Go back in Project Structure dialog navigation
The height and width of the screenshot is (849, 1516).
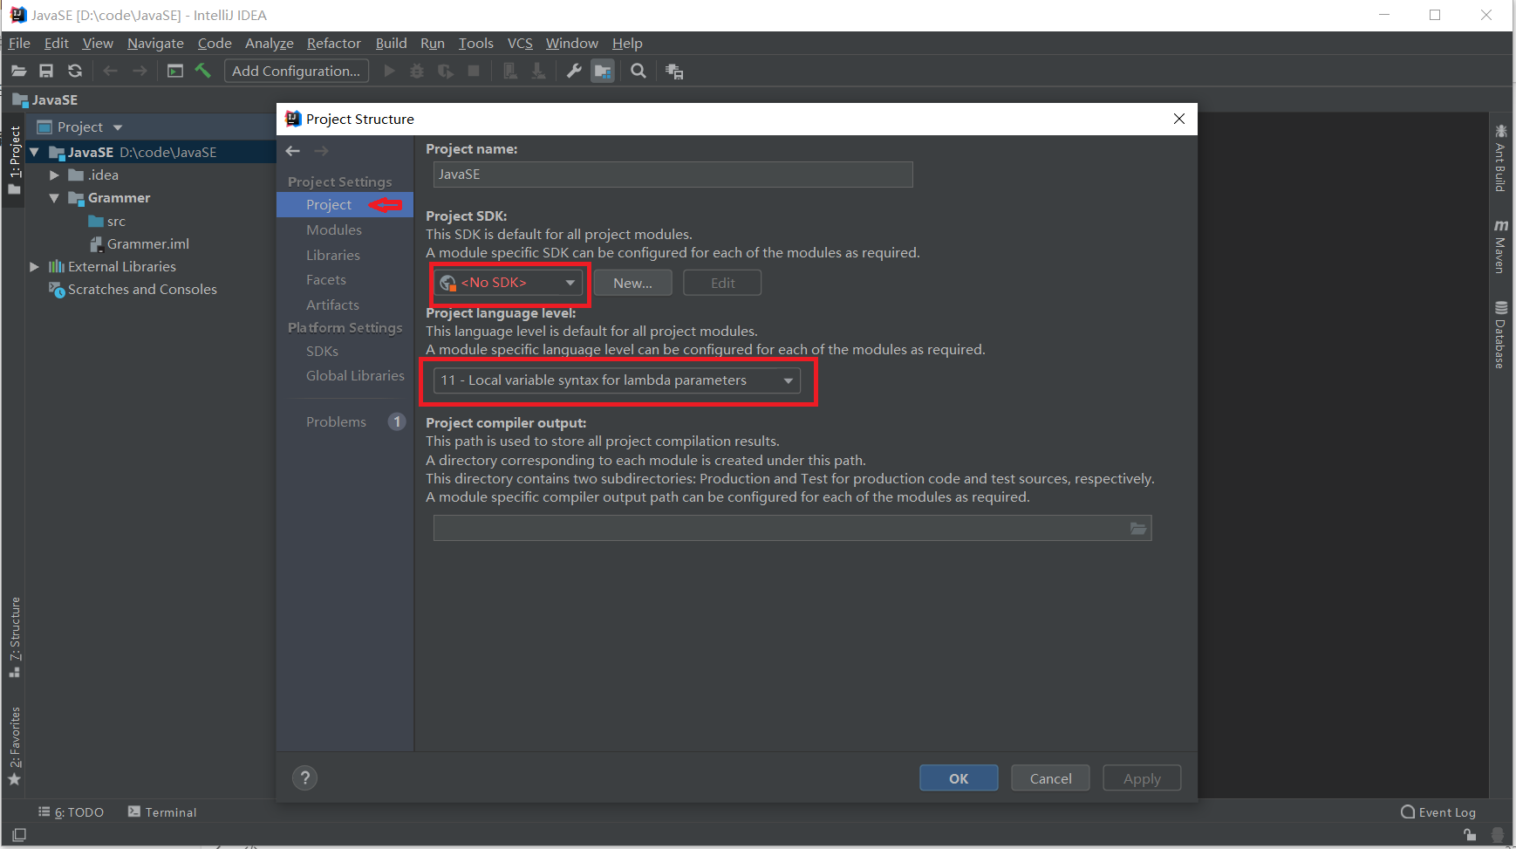(293, 151)
